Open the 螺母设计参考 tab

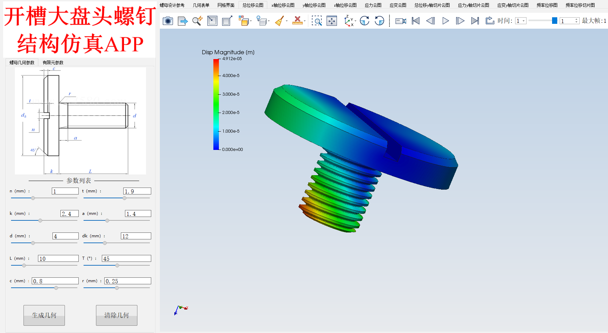(x=172, y=5)
